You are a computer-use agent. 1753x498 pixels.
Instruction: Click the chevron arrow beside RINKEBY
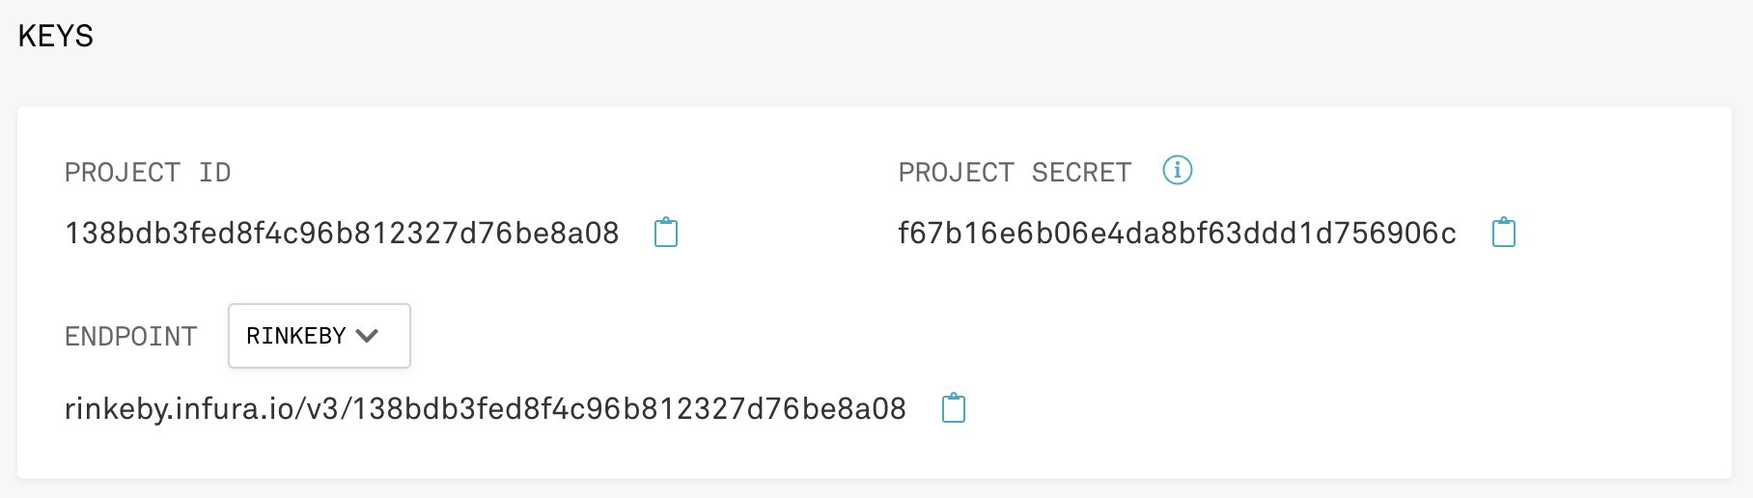coord(367,336)
